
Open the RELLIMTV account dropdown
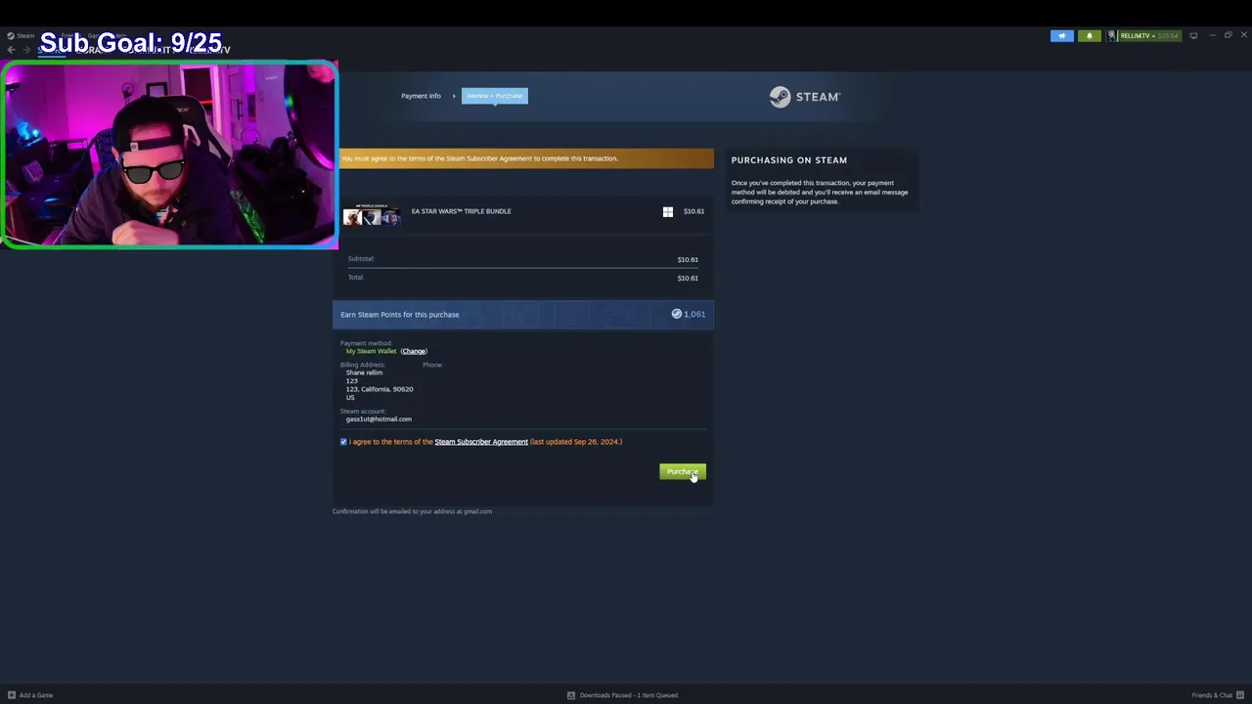[1148, 36]
